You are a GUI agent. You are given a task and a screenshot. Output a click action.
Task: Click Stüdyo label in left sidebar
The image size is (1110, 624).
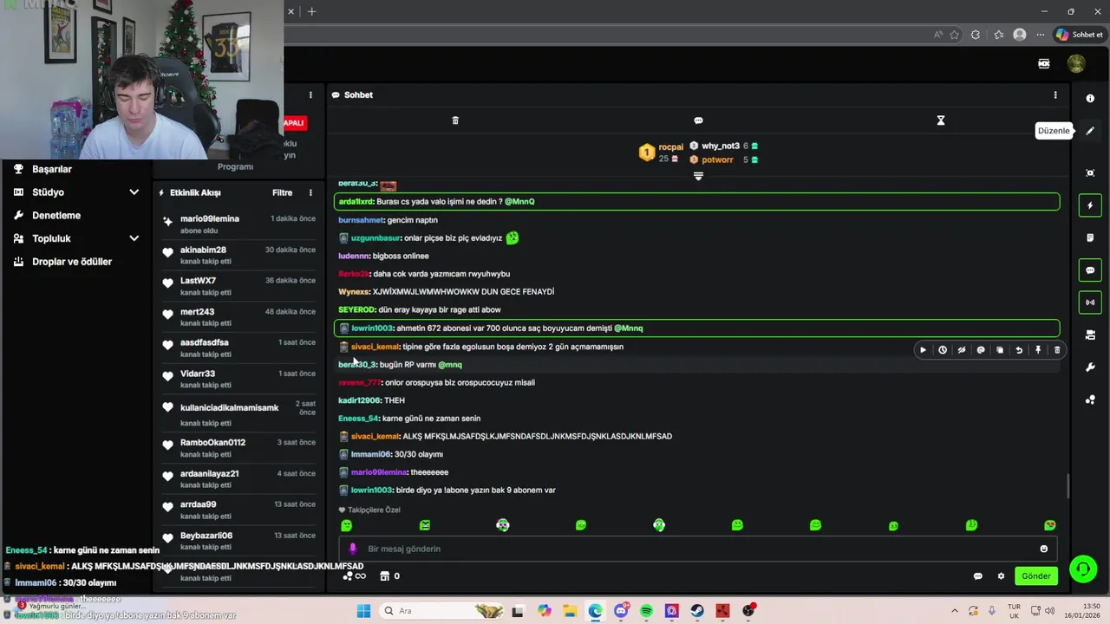(x=48, y=192)
